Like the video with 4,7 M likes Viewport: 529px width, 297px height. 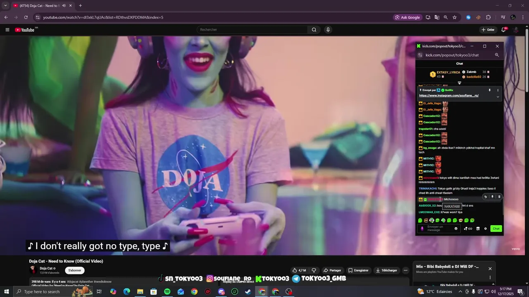point(299,271)
